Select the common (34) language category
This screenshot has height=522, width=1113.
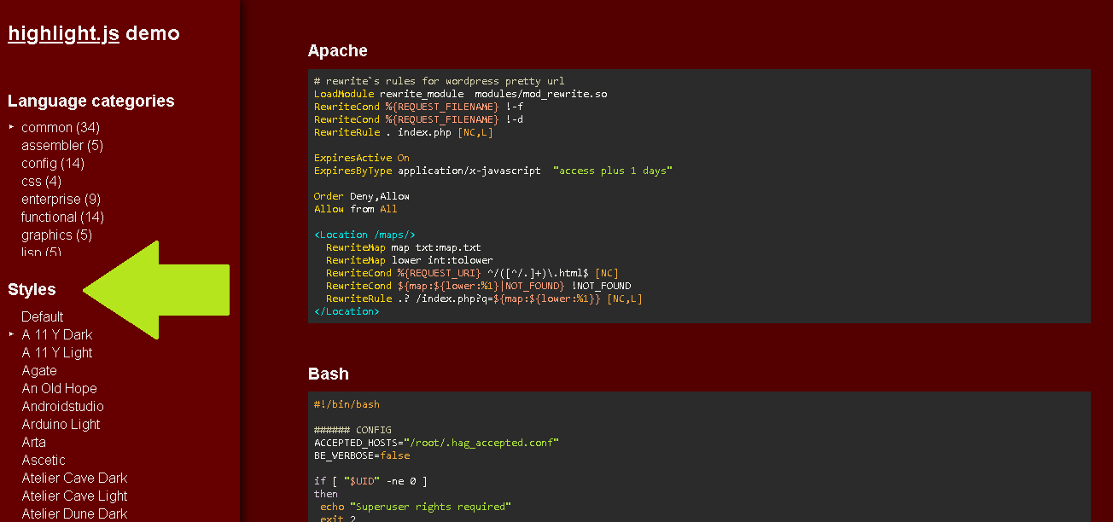[61, 127]
